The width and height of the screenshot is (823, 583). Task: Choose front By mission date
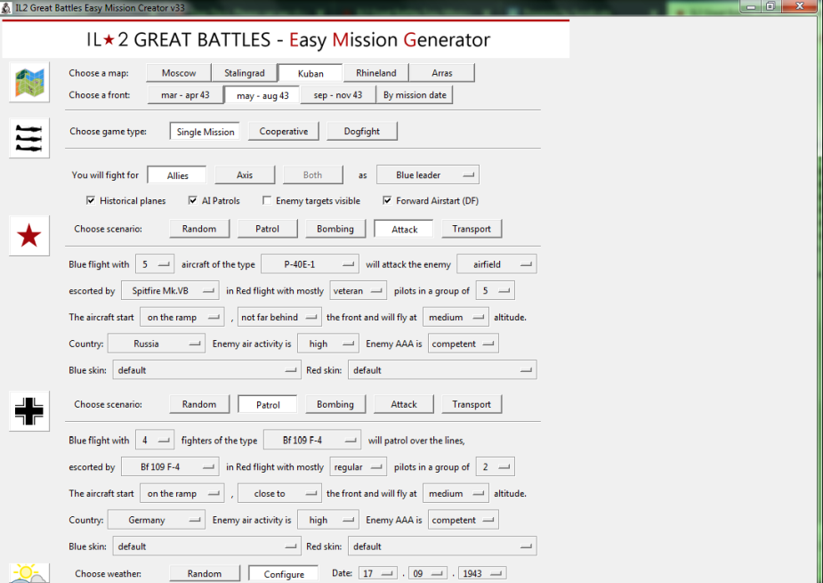tap(415, 95)
